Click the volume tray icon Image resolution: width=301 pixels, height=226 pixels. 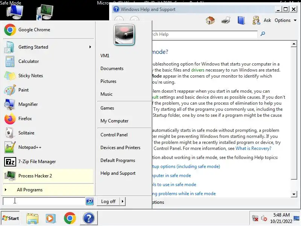[x=264, y=218]
